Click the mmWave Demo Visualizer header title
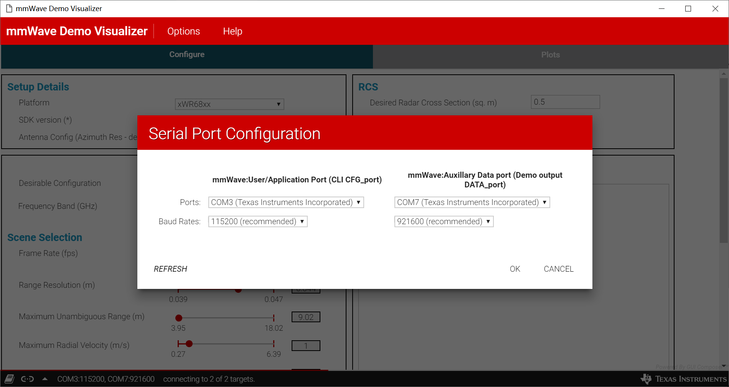The image size is (729, 387). point(77,31)
